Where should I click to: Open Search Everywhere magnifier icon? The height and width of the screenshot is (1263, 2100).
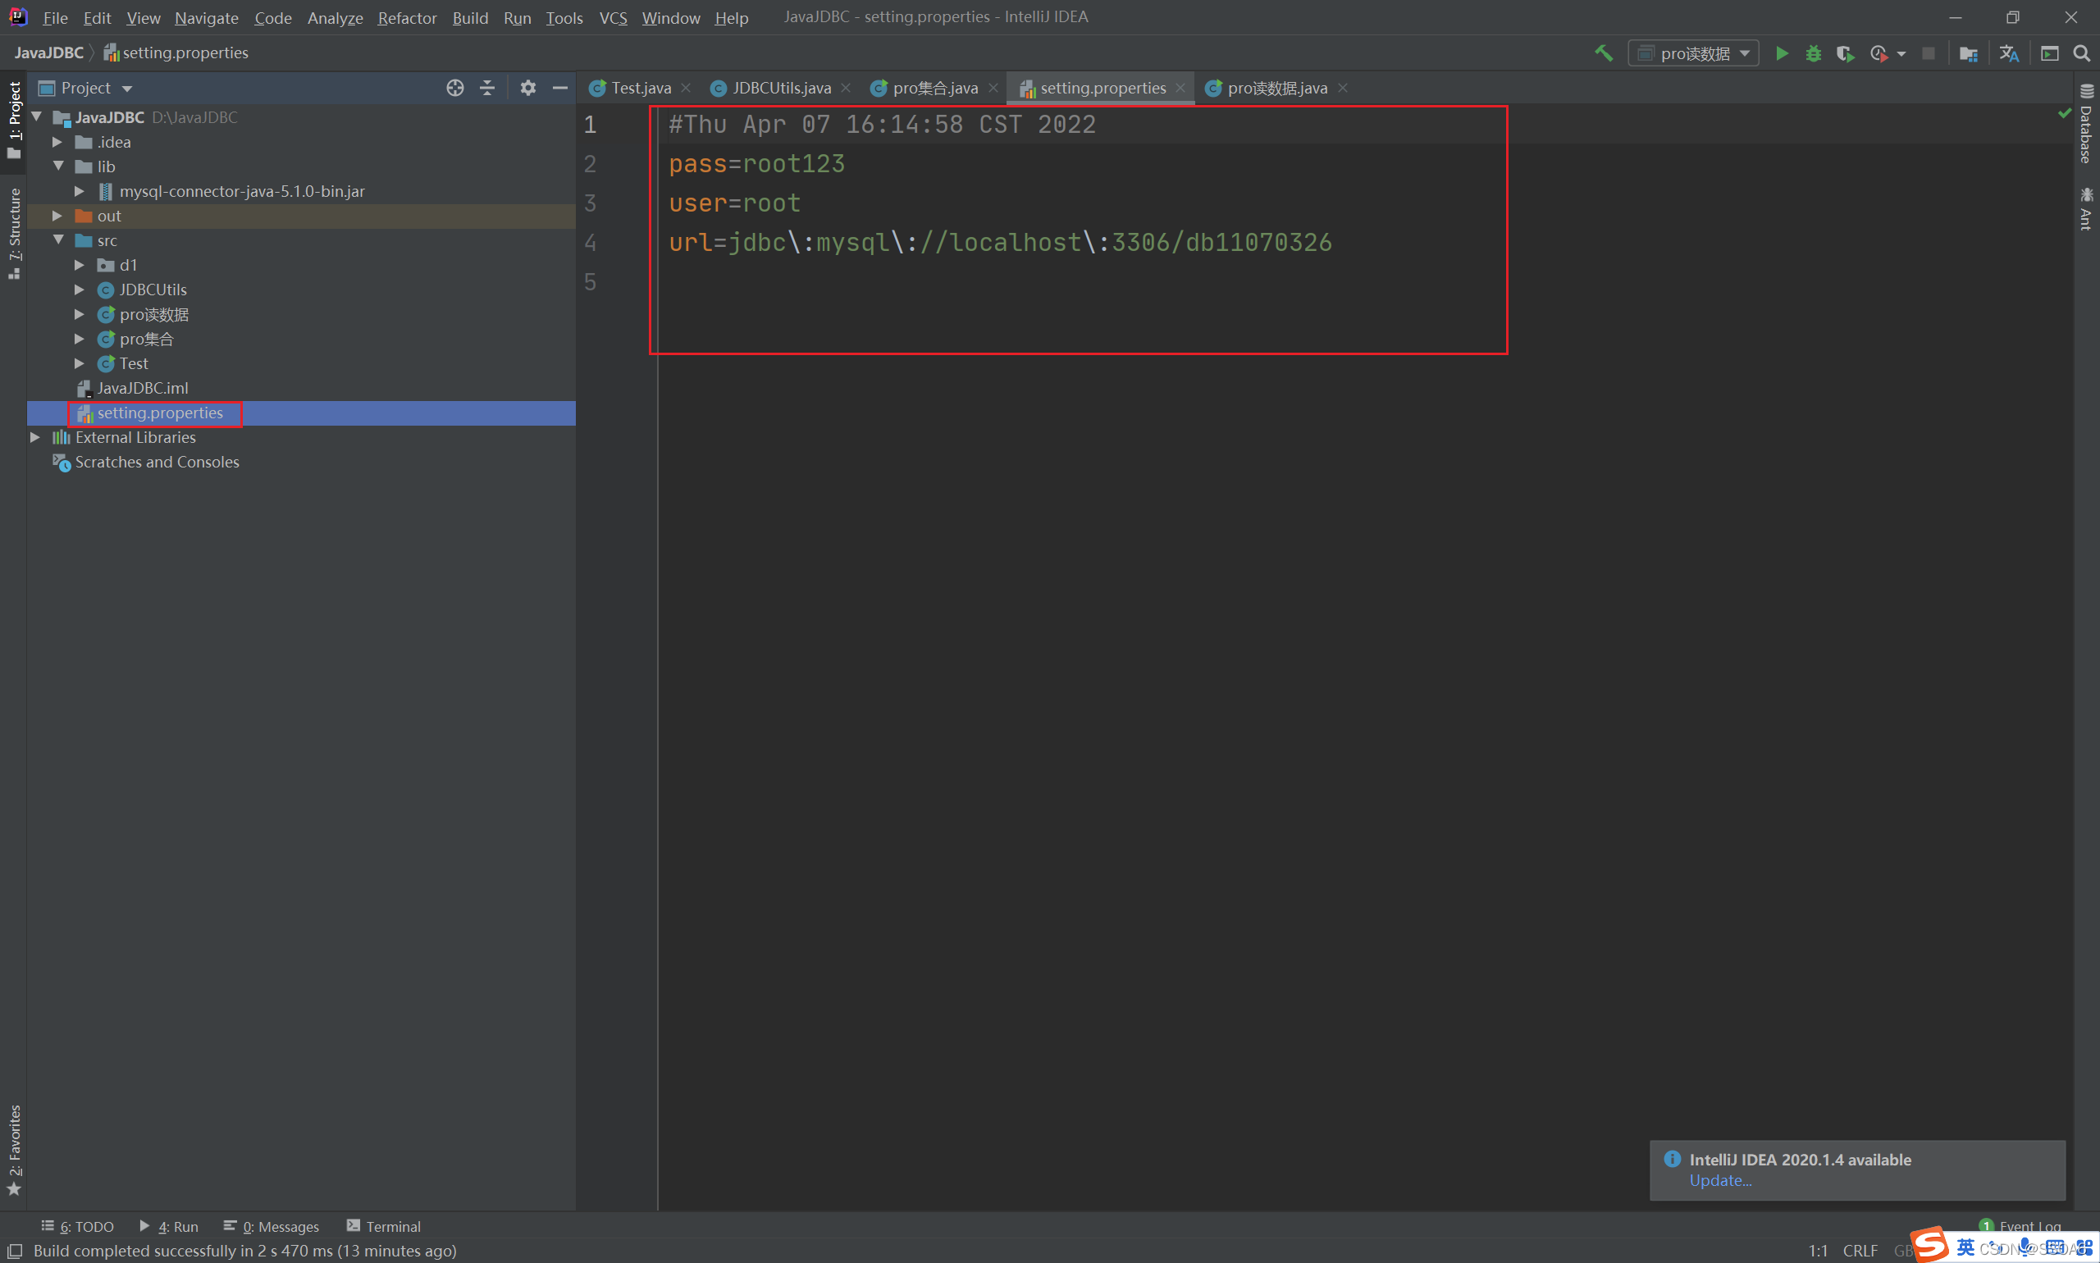(x=2081, y=53)
